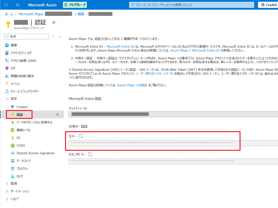278x208 pixels.
Task: Click the 価格レベル icon
Action: coord(13,130)
